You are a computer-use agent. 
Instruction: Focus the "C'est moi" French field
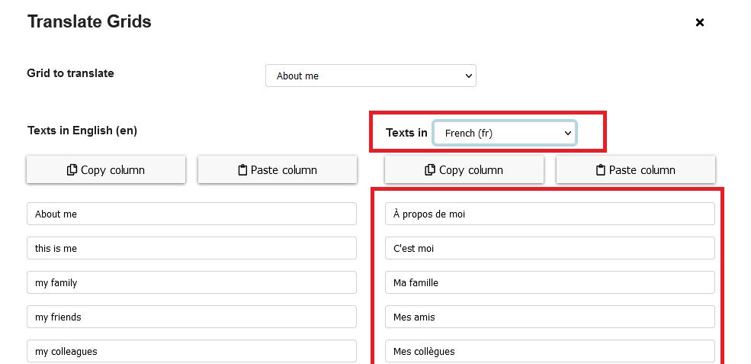[x=550, y=248]
